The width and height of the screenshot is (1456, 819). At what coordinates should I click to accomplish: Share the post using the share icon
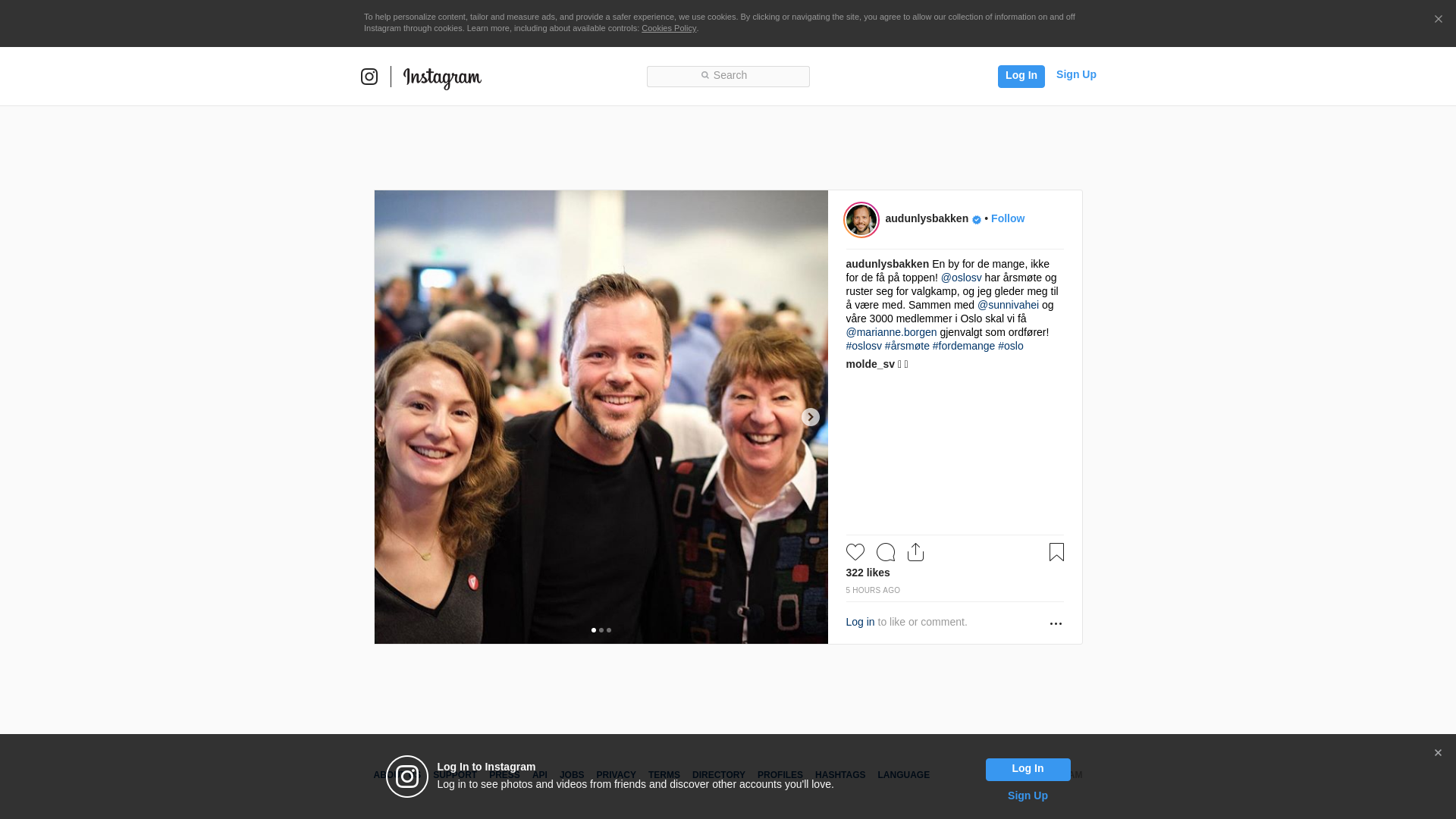pos(916,552)
